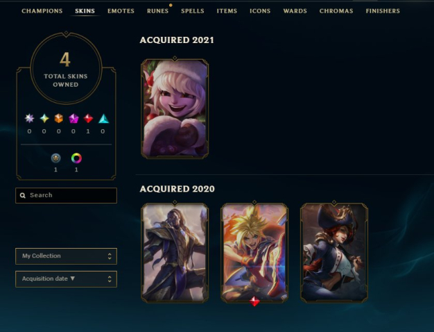Image resolution: width=434 pixels, height=332 pixels.
Task: Open the My Collection dropdown
Action: click(66, 256)
